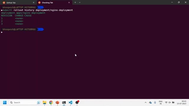189x106 pixels.
Task: Click the CHANGE-CAUSE column header
Action: coord(23,16)
